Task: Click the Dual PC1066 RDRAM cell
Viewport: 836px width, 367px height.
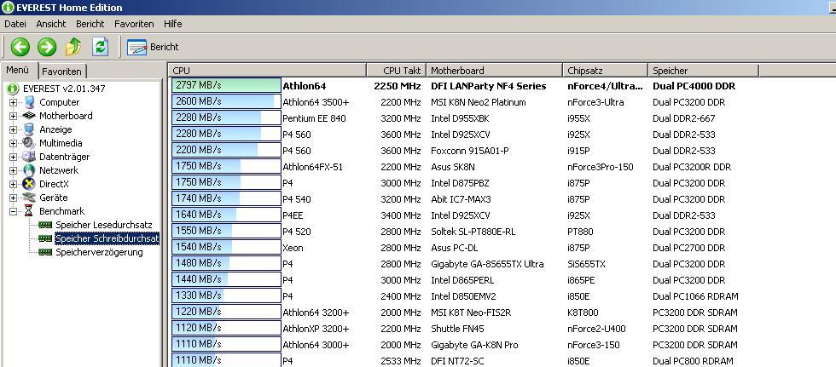Action: 695,296
